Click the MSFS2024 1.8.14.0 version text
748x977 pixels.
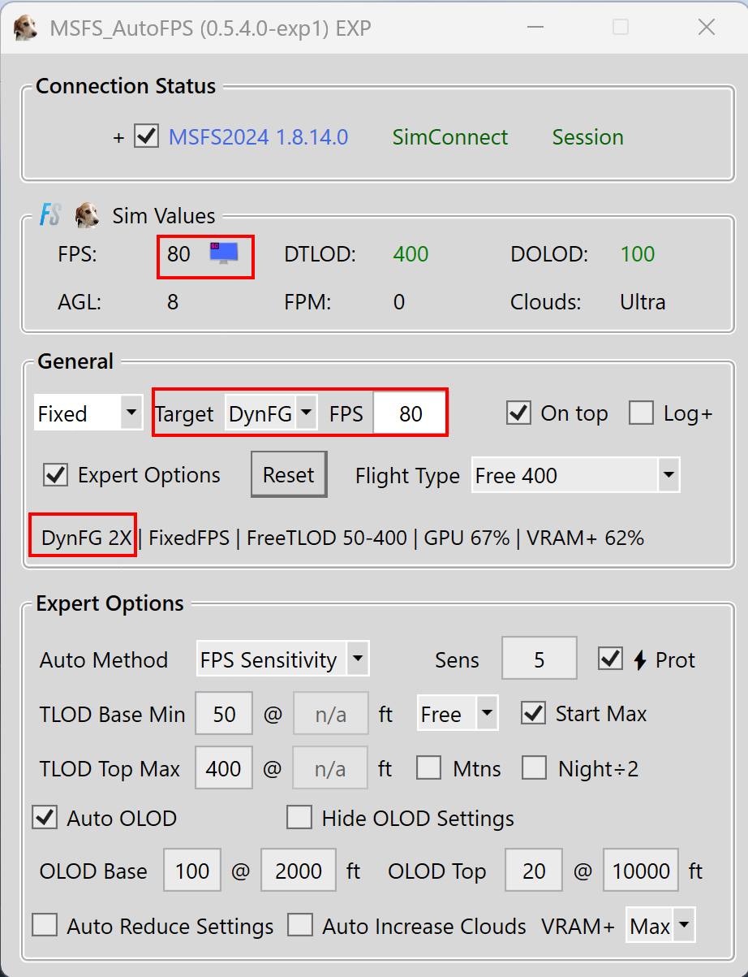coord(258,137)
